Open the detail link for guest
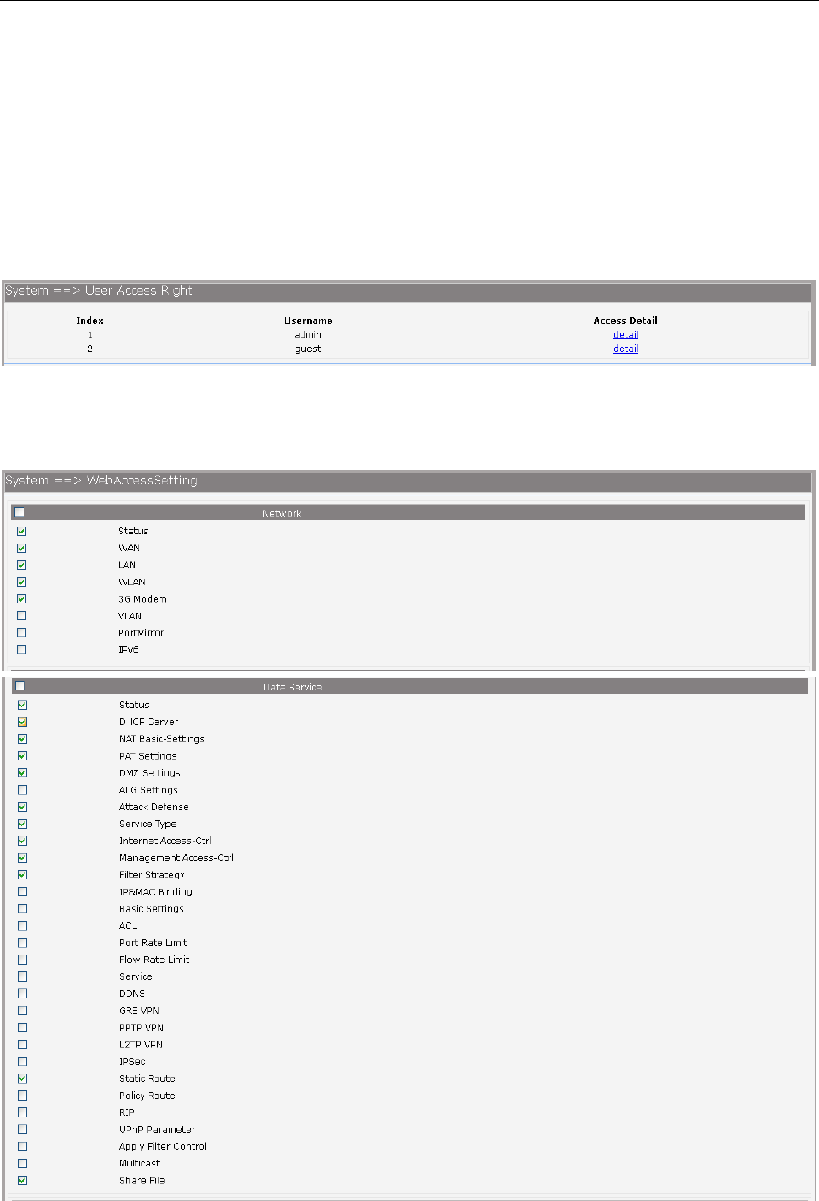The width and height of the screenshot is (819, 1201). [626, 349]
